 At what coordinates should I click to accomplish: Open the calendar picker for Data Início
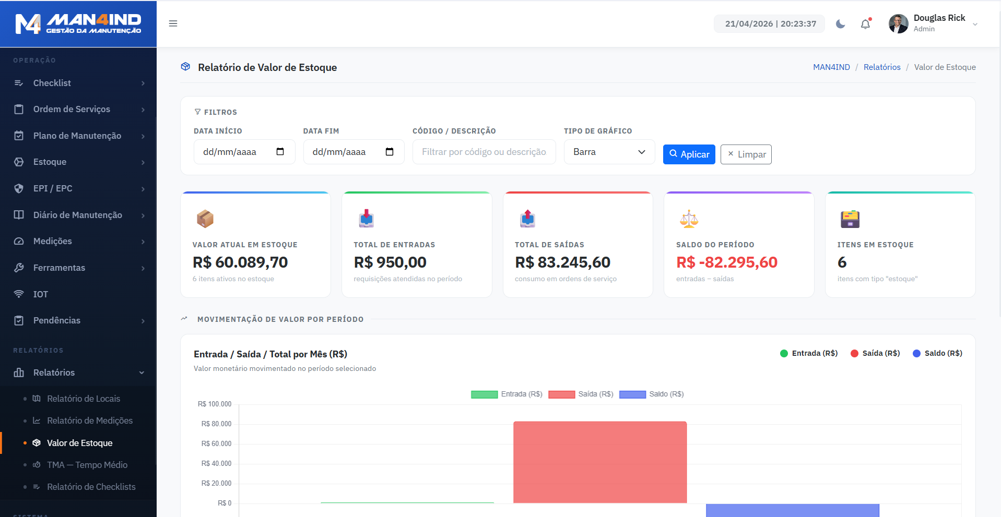click(x=280, y=152)
